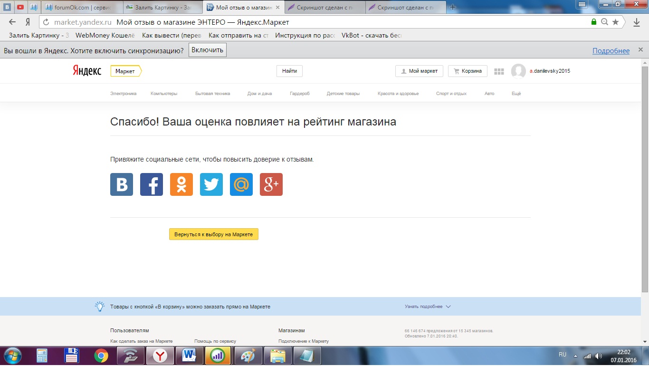Viewport: 649px width, 366px height.
Task: Link your Mail.ru @ account
Action: coord(241,184)
